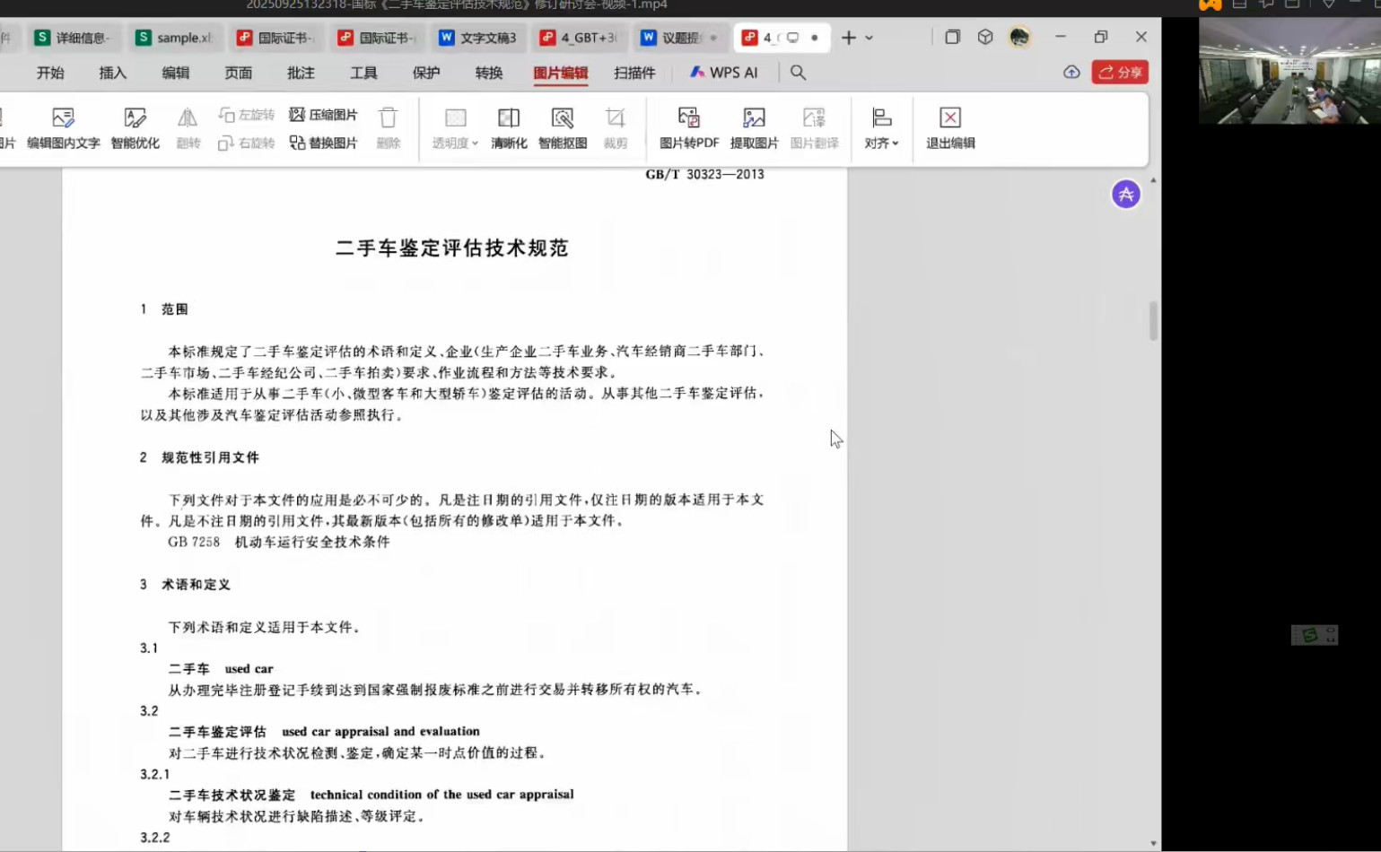Select the Smart Optimize (智能优化) tool
Image resolution: width=1381 pixels, height=852 pixels.
[135, 128]
